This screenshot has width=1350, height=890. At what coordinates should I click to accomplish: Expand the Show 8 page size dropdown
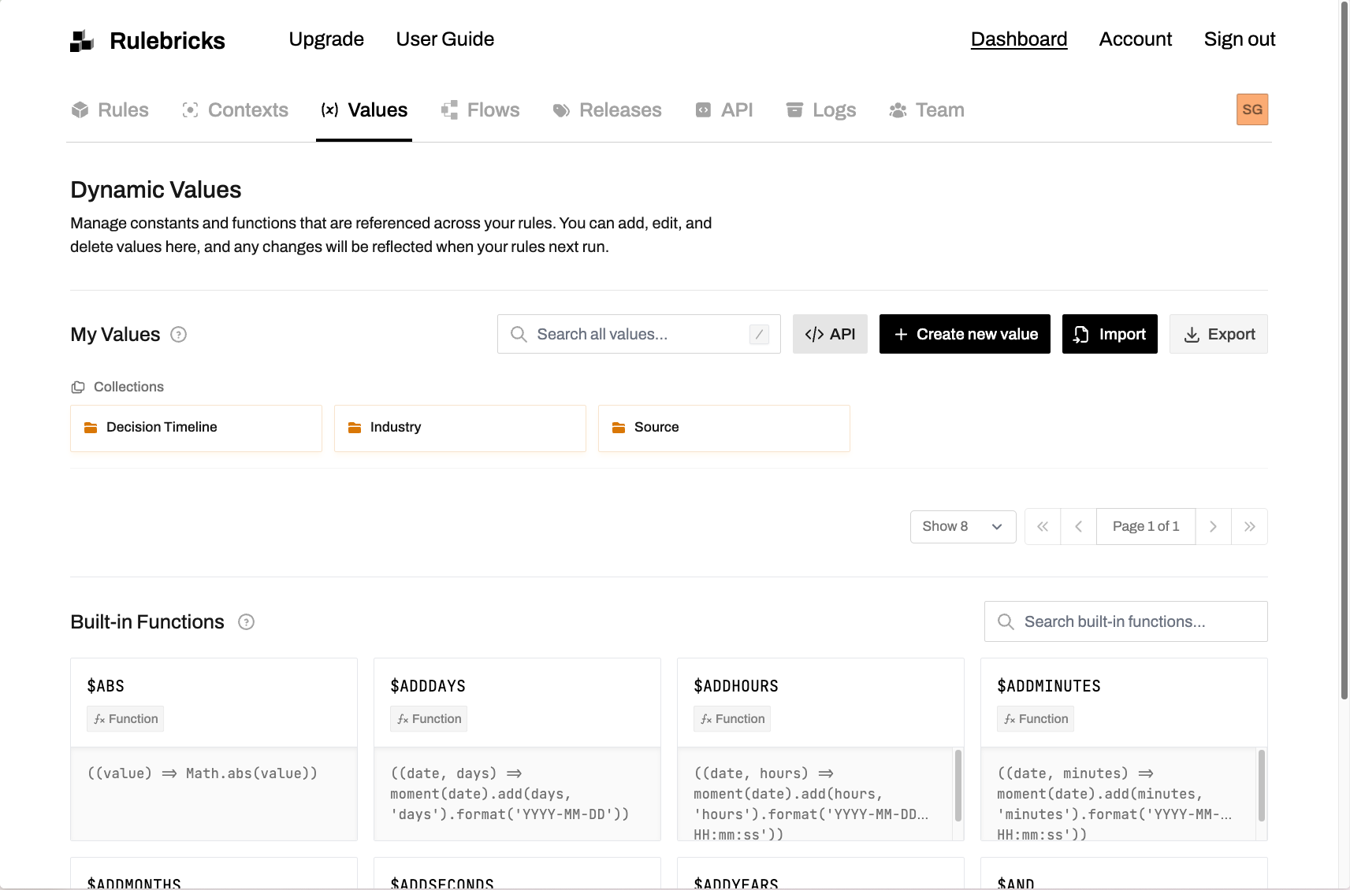pos(962,527)
